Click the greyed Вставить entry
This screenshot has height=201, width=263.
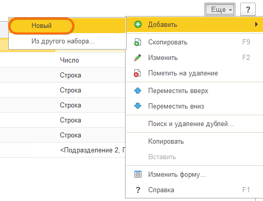coord(195,157)
